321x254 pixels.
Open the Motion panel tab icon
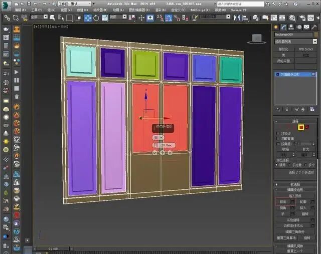(x=299, y=27)
